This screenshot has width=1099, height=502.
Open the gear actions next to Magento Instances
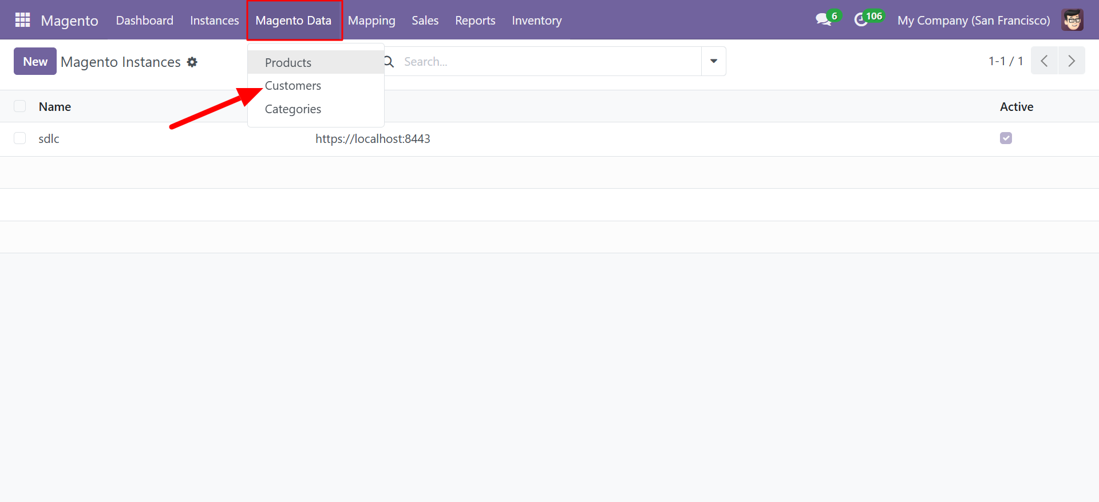(192, 62)
